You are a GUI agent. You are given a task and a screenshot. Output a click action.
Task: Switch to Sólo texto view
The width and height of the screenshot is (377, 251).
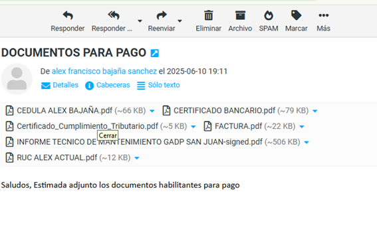pyautogui.click(x=158, y=85)
